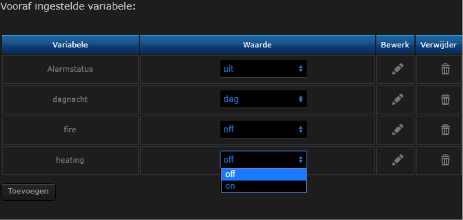Click the pencil icon for fire
Screen dimensions: 463x220
coord(397,130)
